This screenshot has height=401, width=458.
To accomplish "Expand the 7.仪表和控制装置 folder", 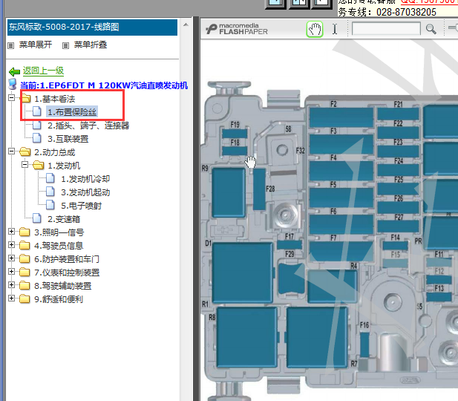I will click(11, 272).
